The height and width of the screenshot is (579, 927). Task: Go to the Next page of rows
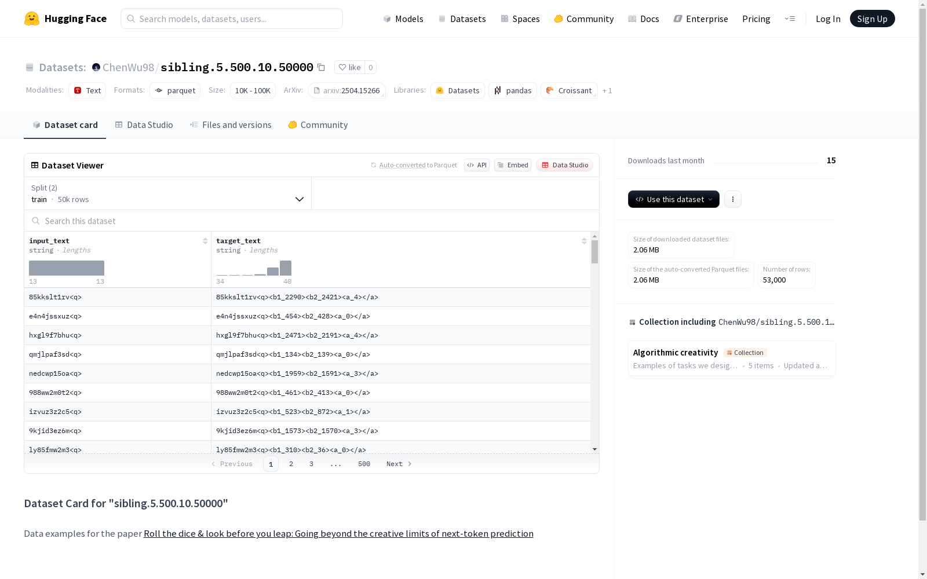399,464
